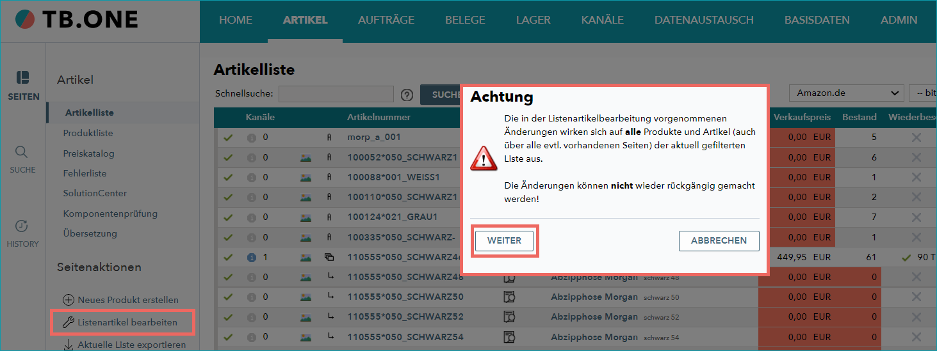This screenshot has width=937, height=351.
Task: Open the Amazon.de channel dropdown
Action: point(846,93)
